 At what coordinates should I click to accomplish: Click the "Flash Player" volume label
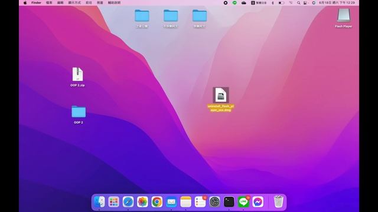344,26
